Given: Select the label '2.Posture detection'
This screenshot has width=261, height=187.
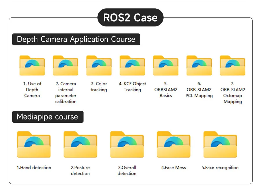Looking at the screenshot, I should (x=80, y=170).
